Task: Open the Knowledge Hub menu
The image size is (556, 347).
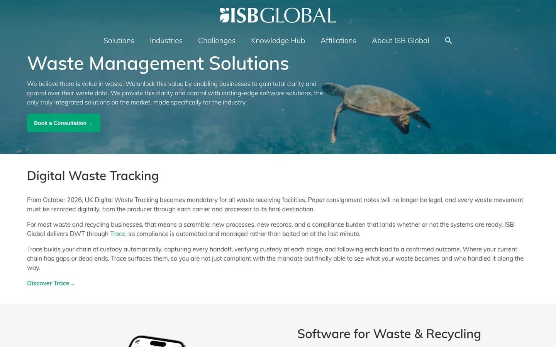Action: (278, 40)
